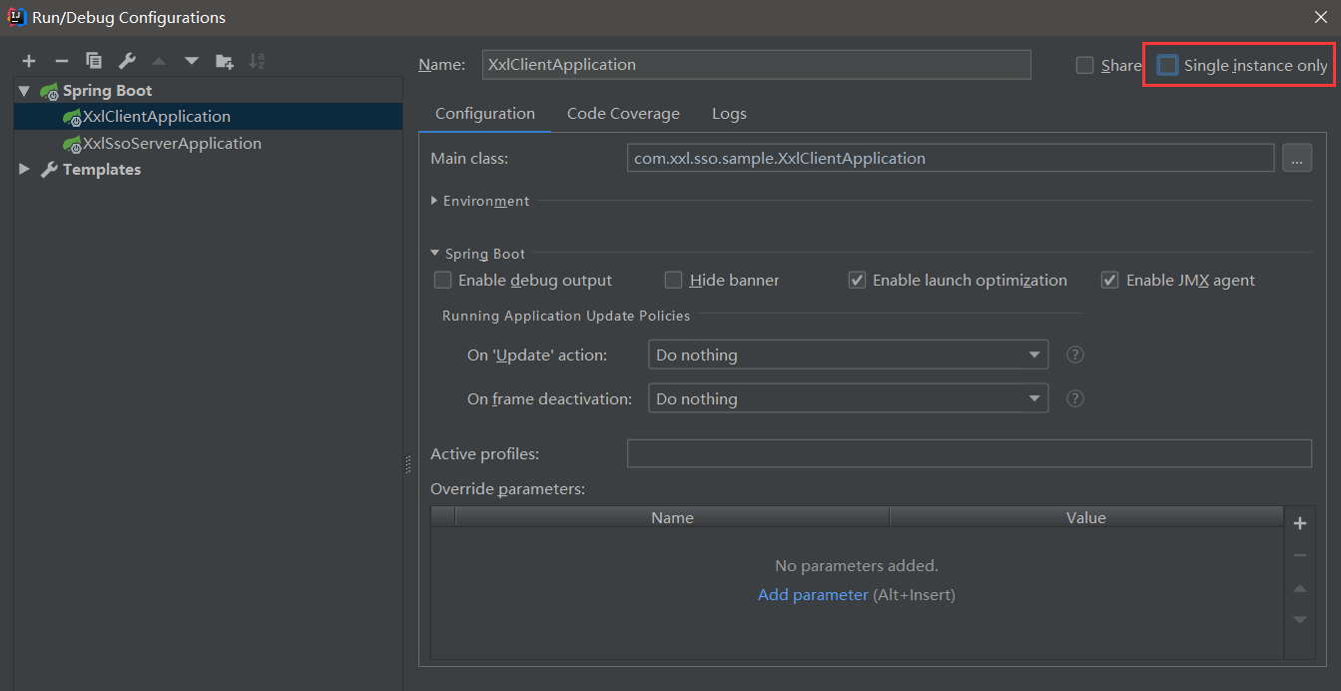Select XxlSsoServerApplication in the configuration tree
This screenshot has width=1341, height=691.
172,144
